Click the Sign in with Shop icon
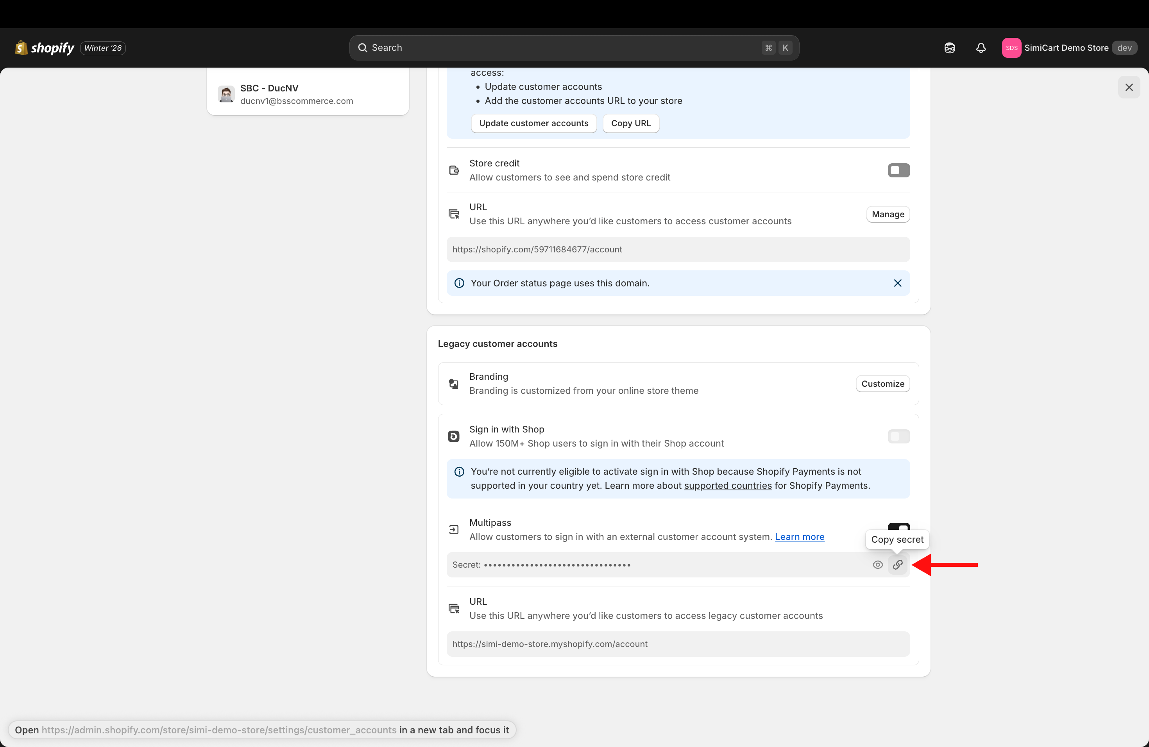 click(x=453, y=436)
